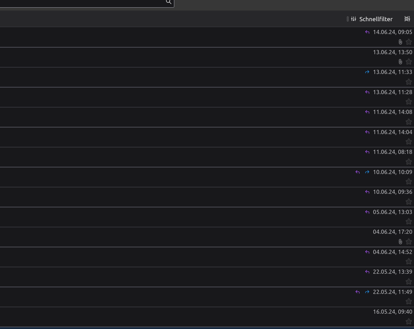Screen dimensions: 414x329
Task: Toggle the Schnellfilter button
Action: (369, 19)
